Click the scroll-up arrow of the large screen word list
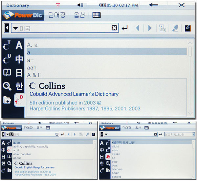The height and width of the screenshot is (181, 197). (x=190, y=43)
